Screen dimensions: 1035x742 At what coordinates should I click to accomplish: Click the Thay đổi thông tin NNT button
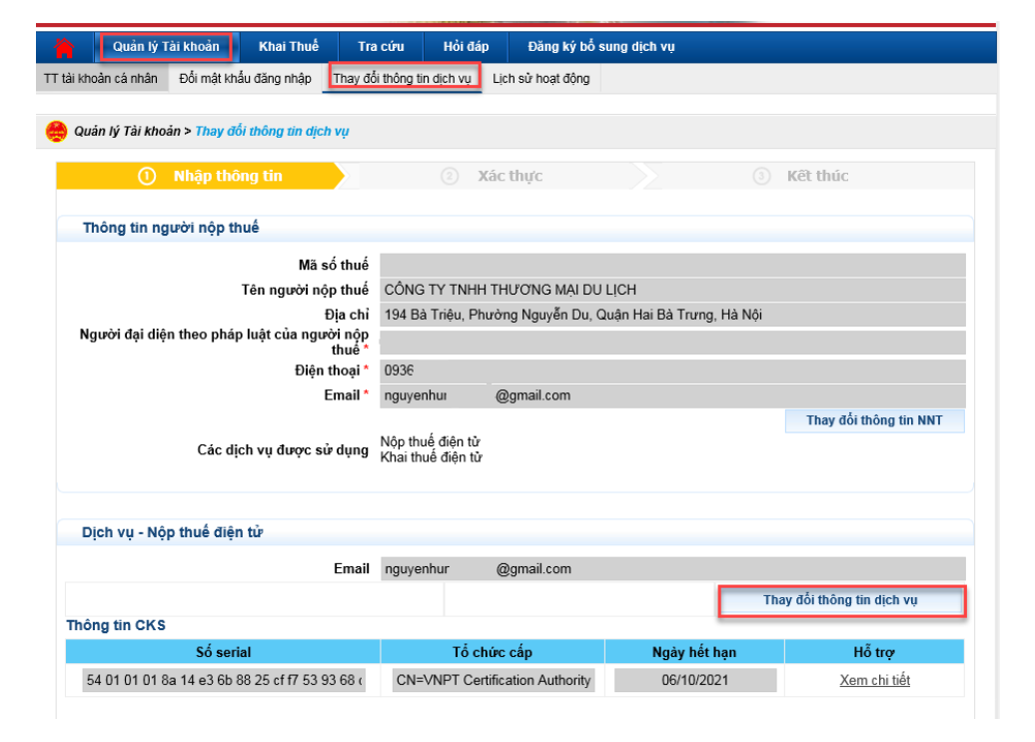click(x=874, y=420)
